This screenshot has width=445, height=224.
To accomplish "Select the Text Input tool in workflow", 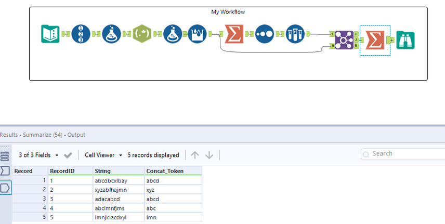I will [x=50, y=34].
